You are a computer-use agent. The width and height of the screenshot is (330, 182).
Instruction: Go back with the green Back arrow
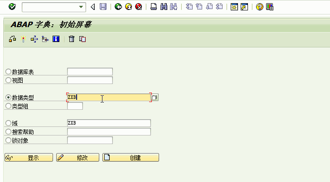click(118, 7)
